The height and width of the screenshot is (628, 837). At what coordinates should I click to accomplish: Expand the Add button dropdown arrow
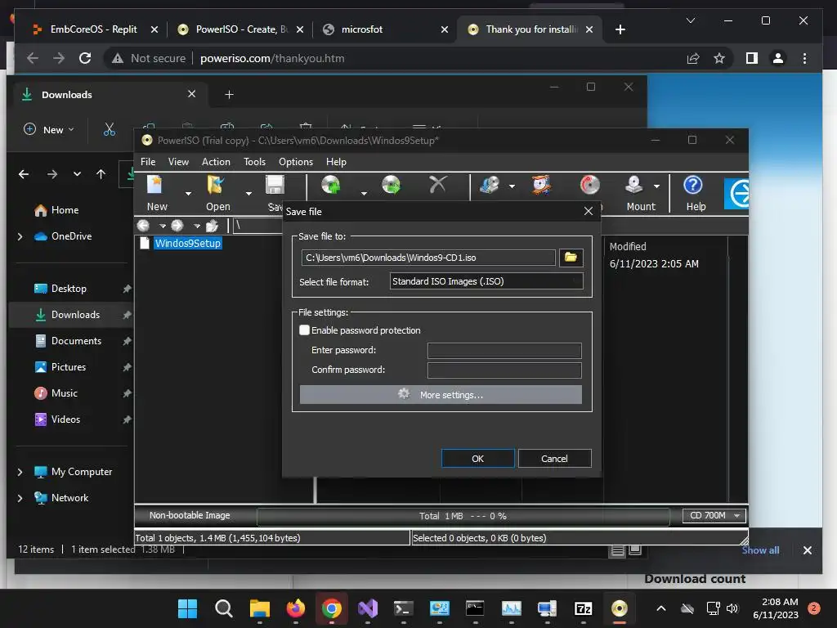click(364, 193)
